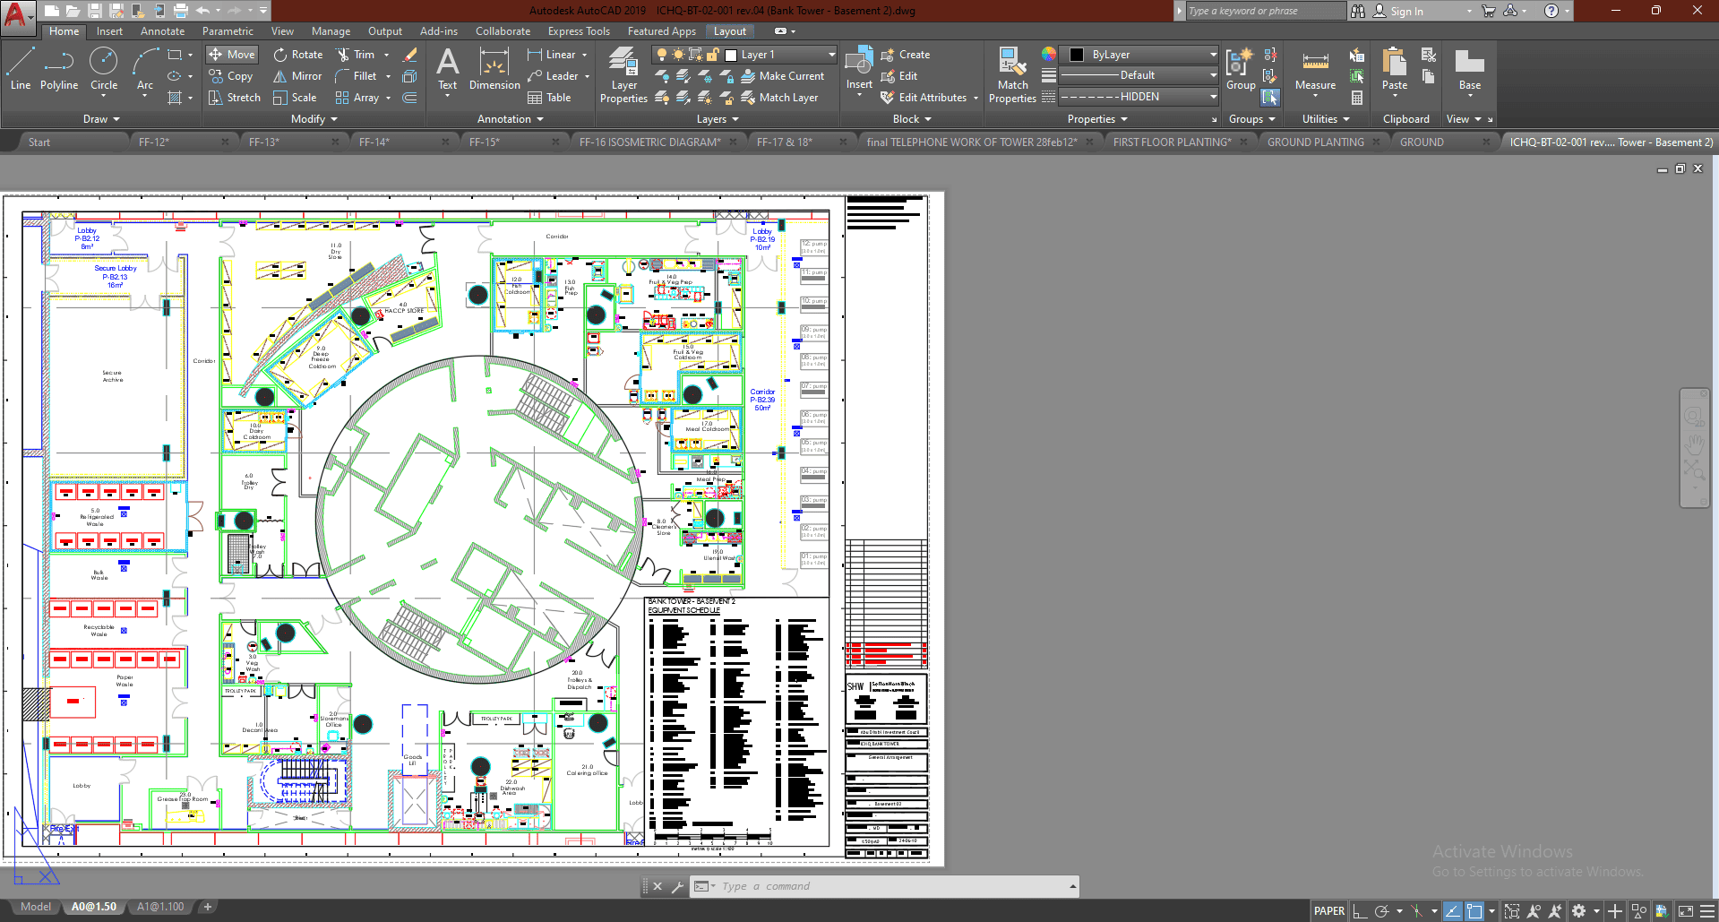The height and width of the screenshot is (922, 1719).
Task: Open the Annotate ribbon tab
Action: pyautogui.click(x=162, y=31)
